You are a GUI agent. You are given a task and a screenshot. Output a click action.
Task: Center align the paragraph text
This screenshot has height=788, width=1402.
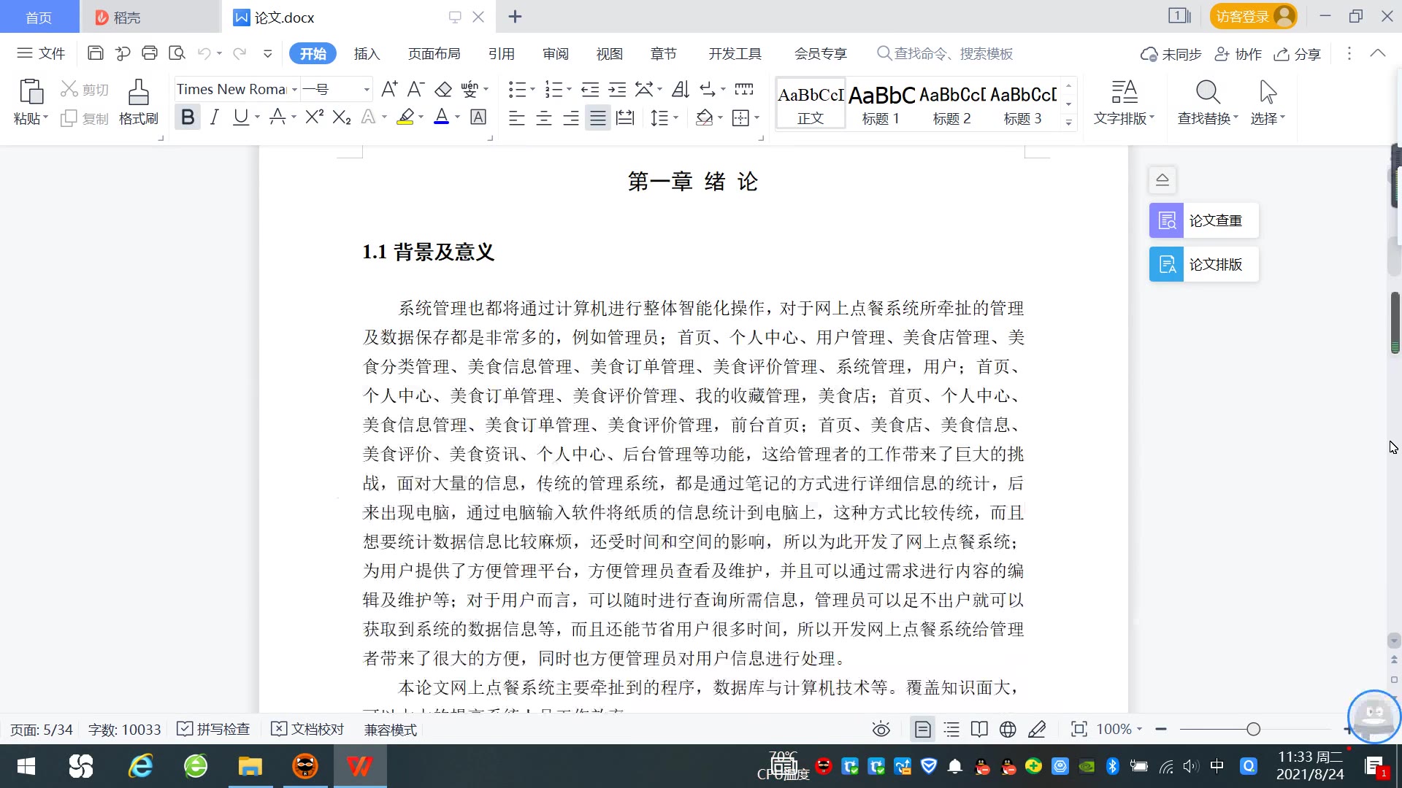click(544, 117)
